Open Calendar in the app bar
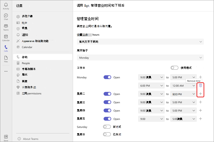214x142 pixels. click(6, 38)
